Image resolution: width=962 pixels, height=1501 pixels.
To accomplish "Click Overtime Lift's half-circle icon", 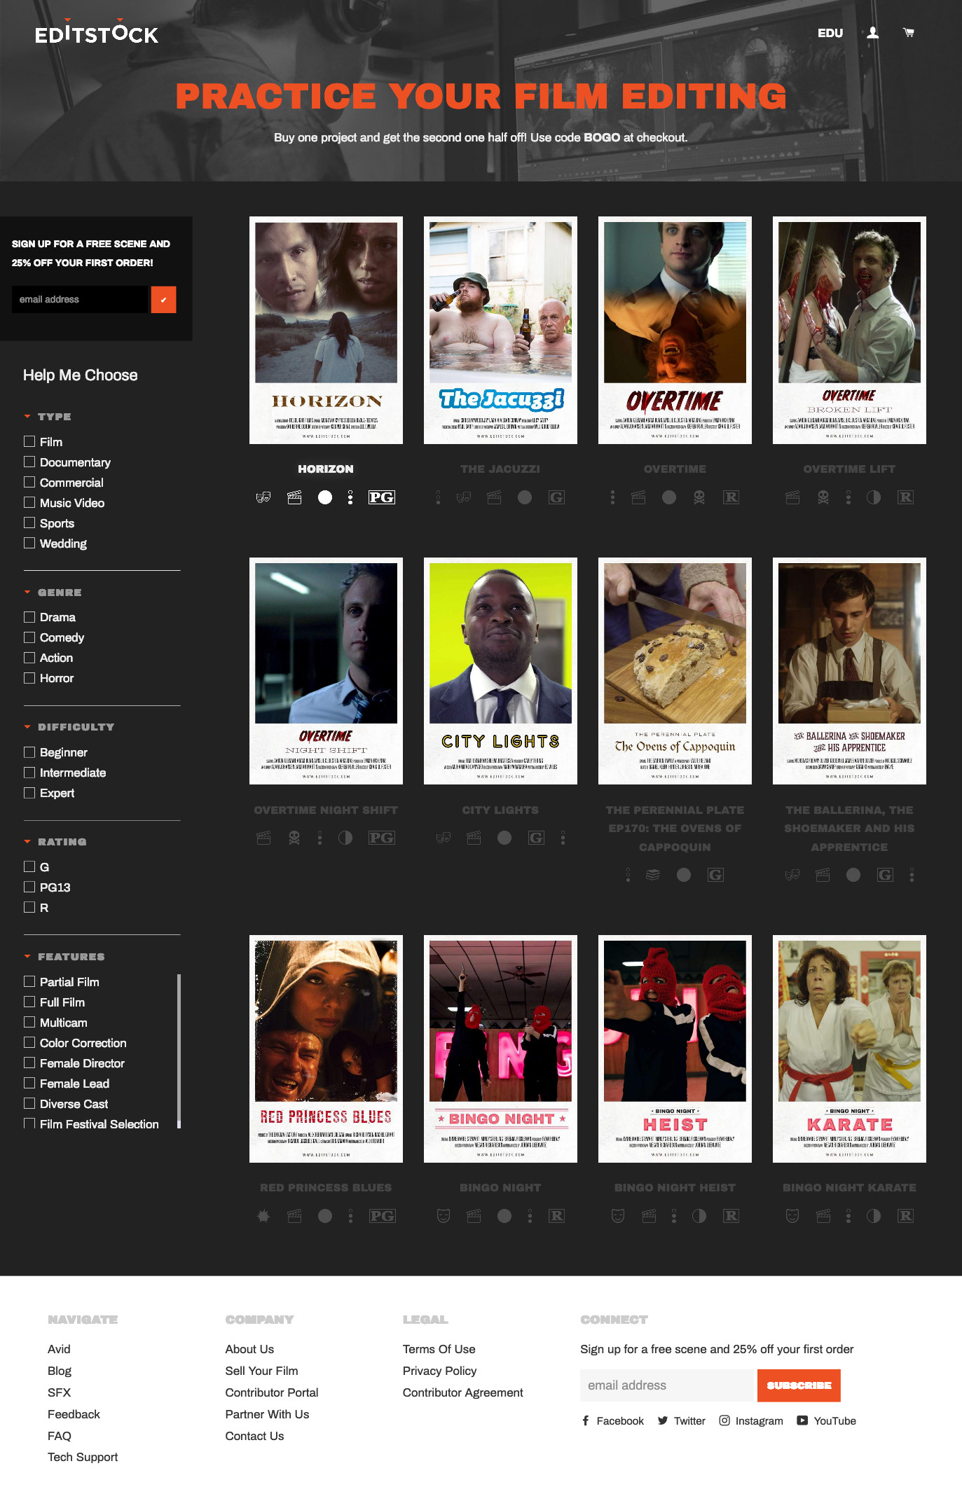I will click(874, 497).
